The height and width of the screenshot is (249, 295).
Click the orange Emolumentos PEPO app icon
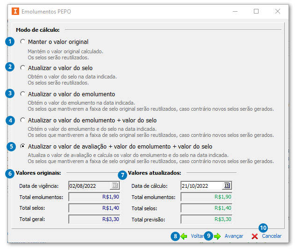[15, 11]
